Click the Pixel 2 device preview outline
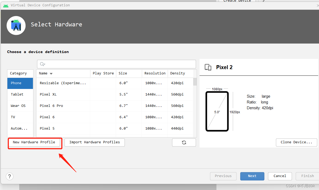Screen dimensions: 319x190 click(217, 111)
